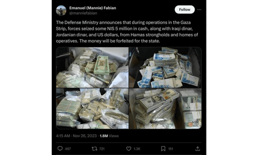
Task: Open Emanuel Fabian's profile avatar
Action: click(x=61, y=11)
